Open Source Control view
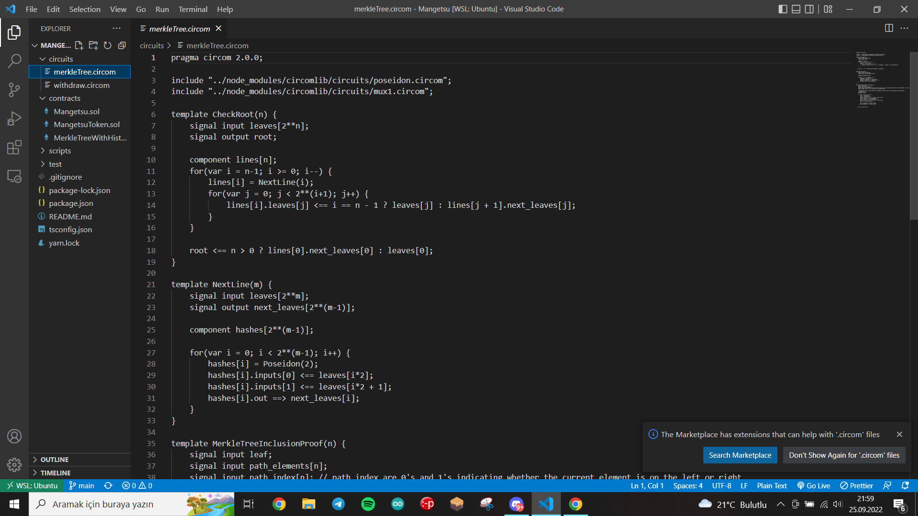 (x=14, y=90)
